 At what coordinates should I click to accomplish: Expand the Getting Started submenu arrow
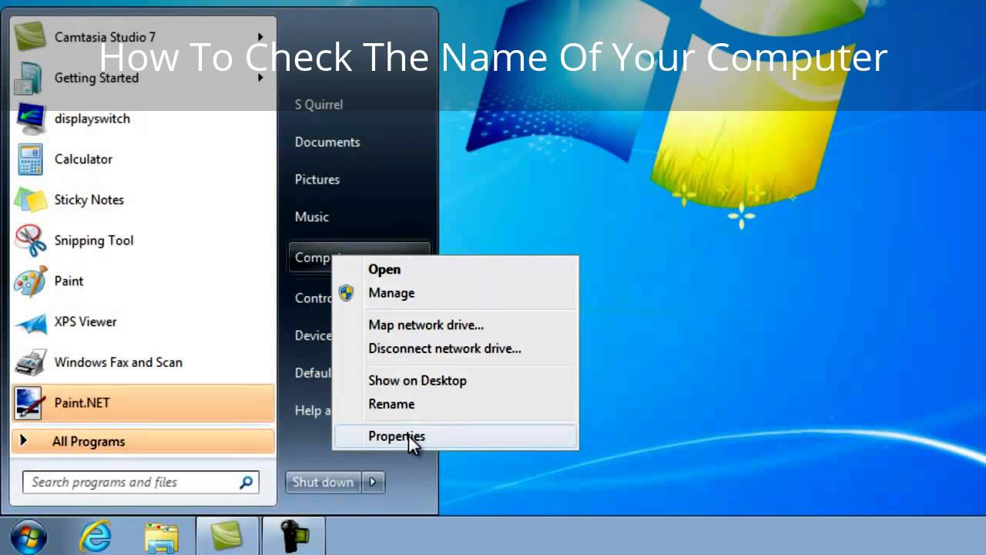pos(260,78)
